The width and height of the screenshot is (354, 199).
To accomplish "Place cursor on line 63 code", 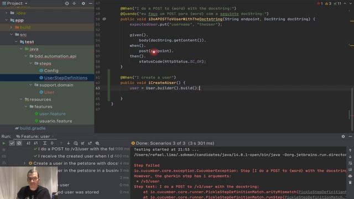I will tap(164, 88).
